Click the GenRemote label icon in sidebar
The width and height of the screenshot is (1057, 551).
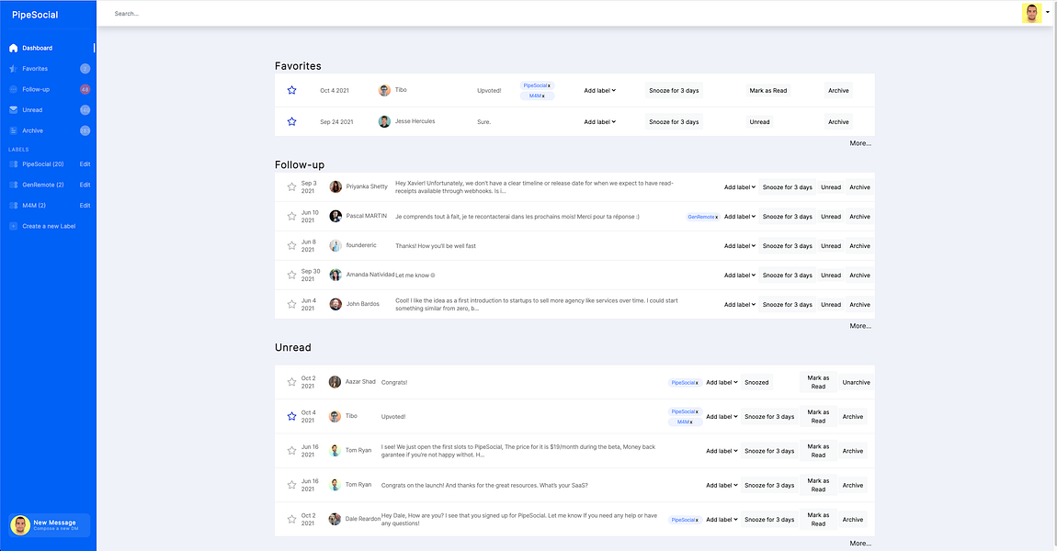(14, 185)
